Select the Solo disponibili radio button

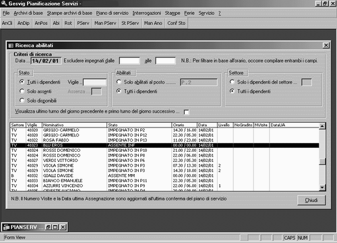[x=22, y=101]
